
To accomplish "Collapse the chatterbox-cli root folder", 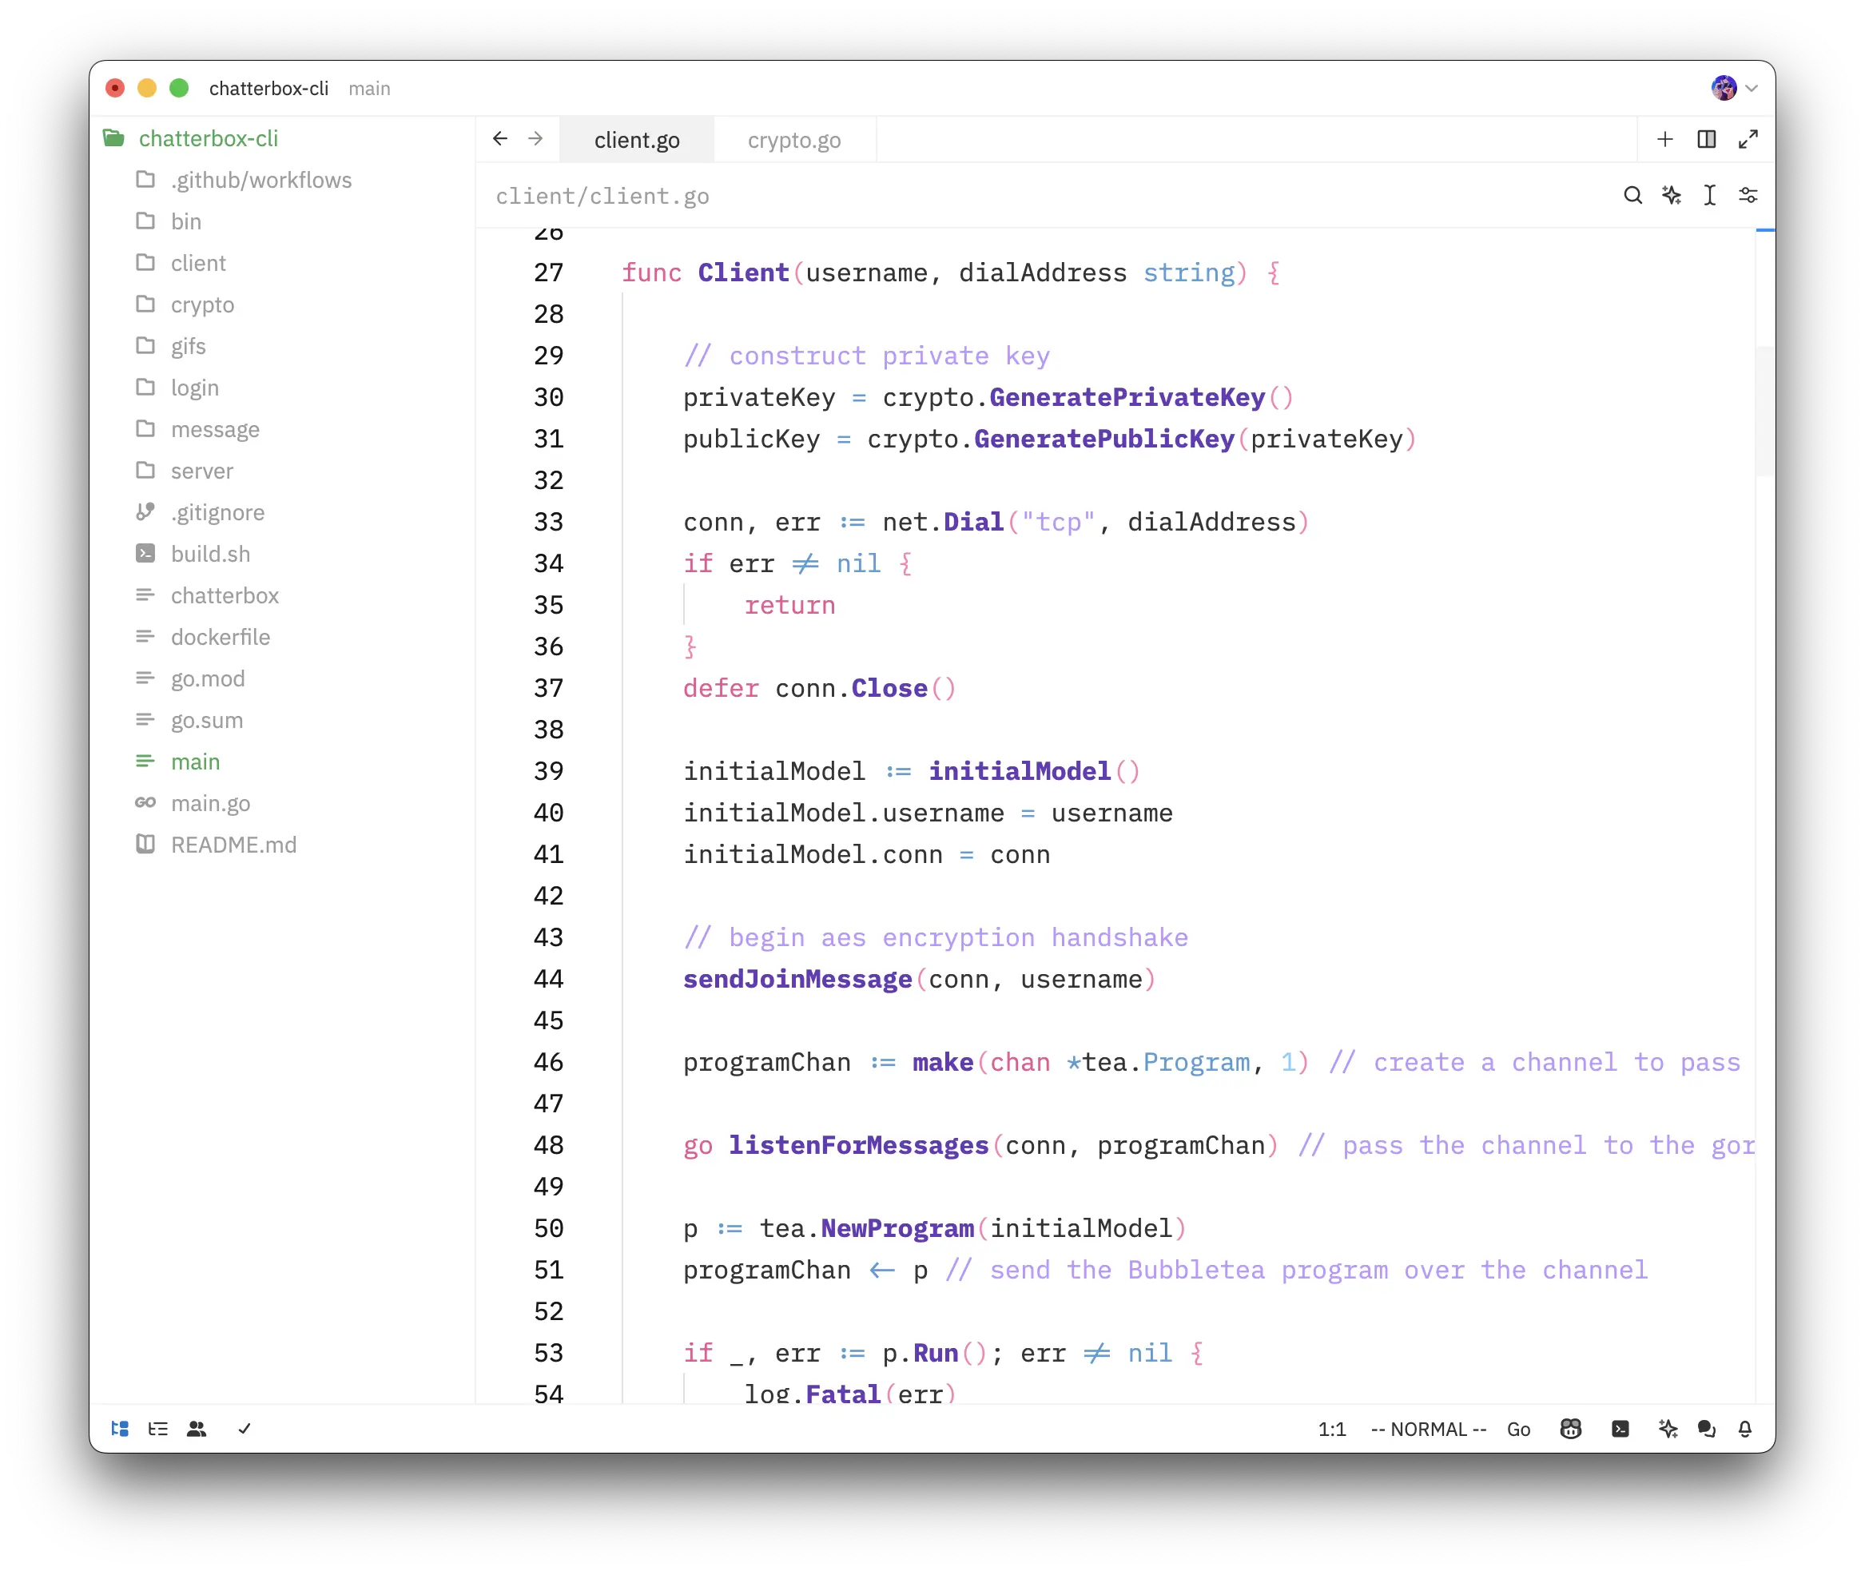I will tap(207, 138).
